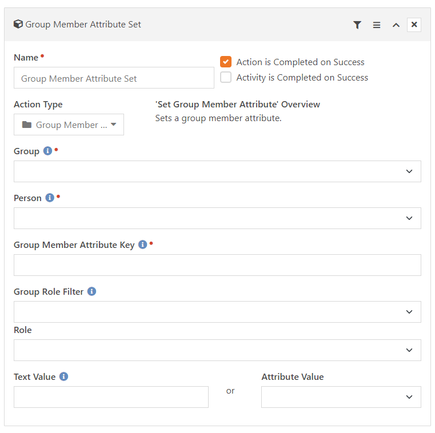Screen dimensions: 435x433
Task: Show help for Group Member Attribute Key
Action: pyautogui.click(x=142, y=244)
